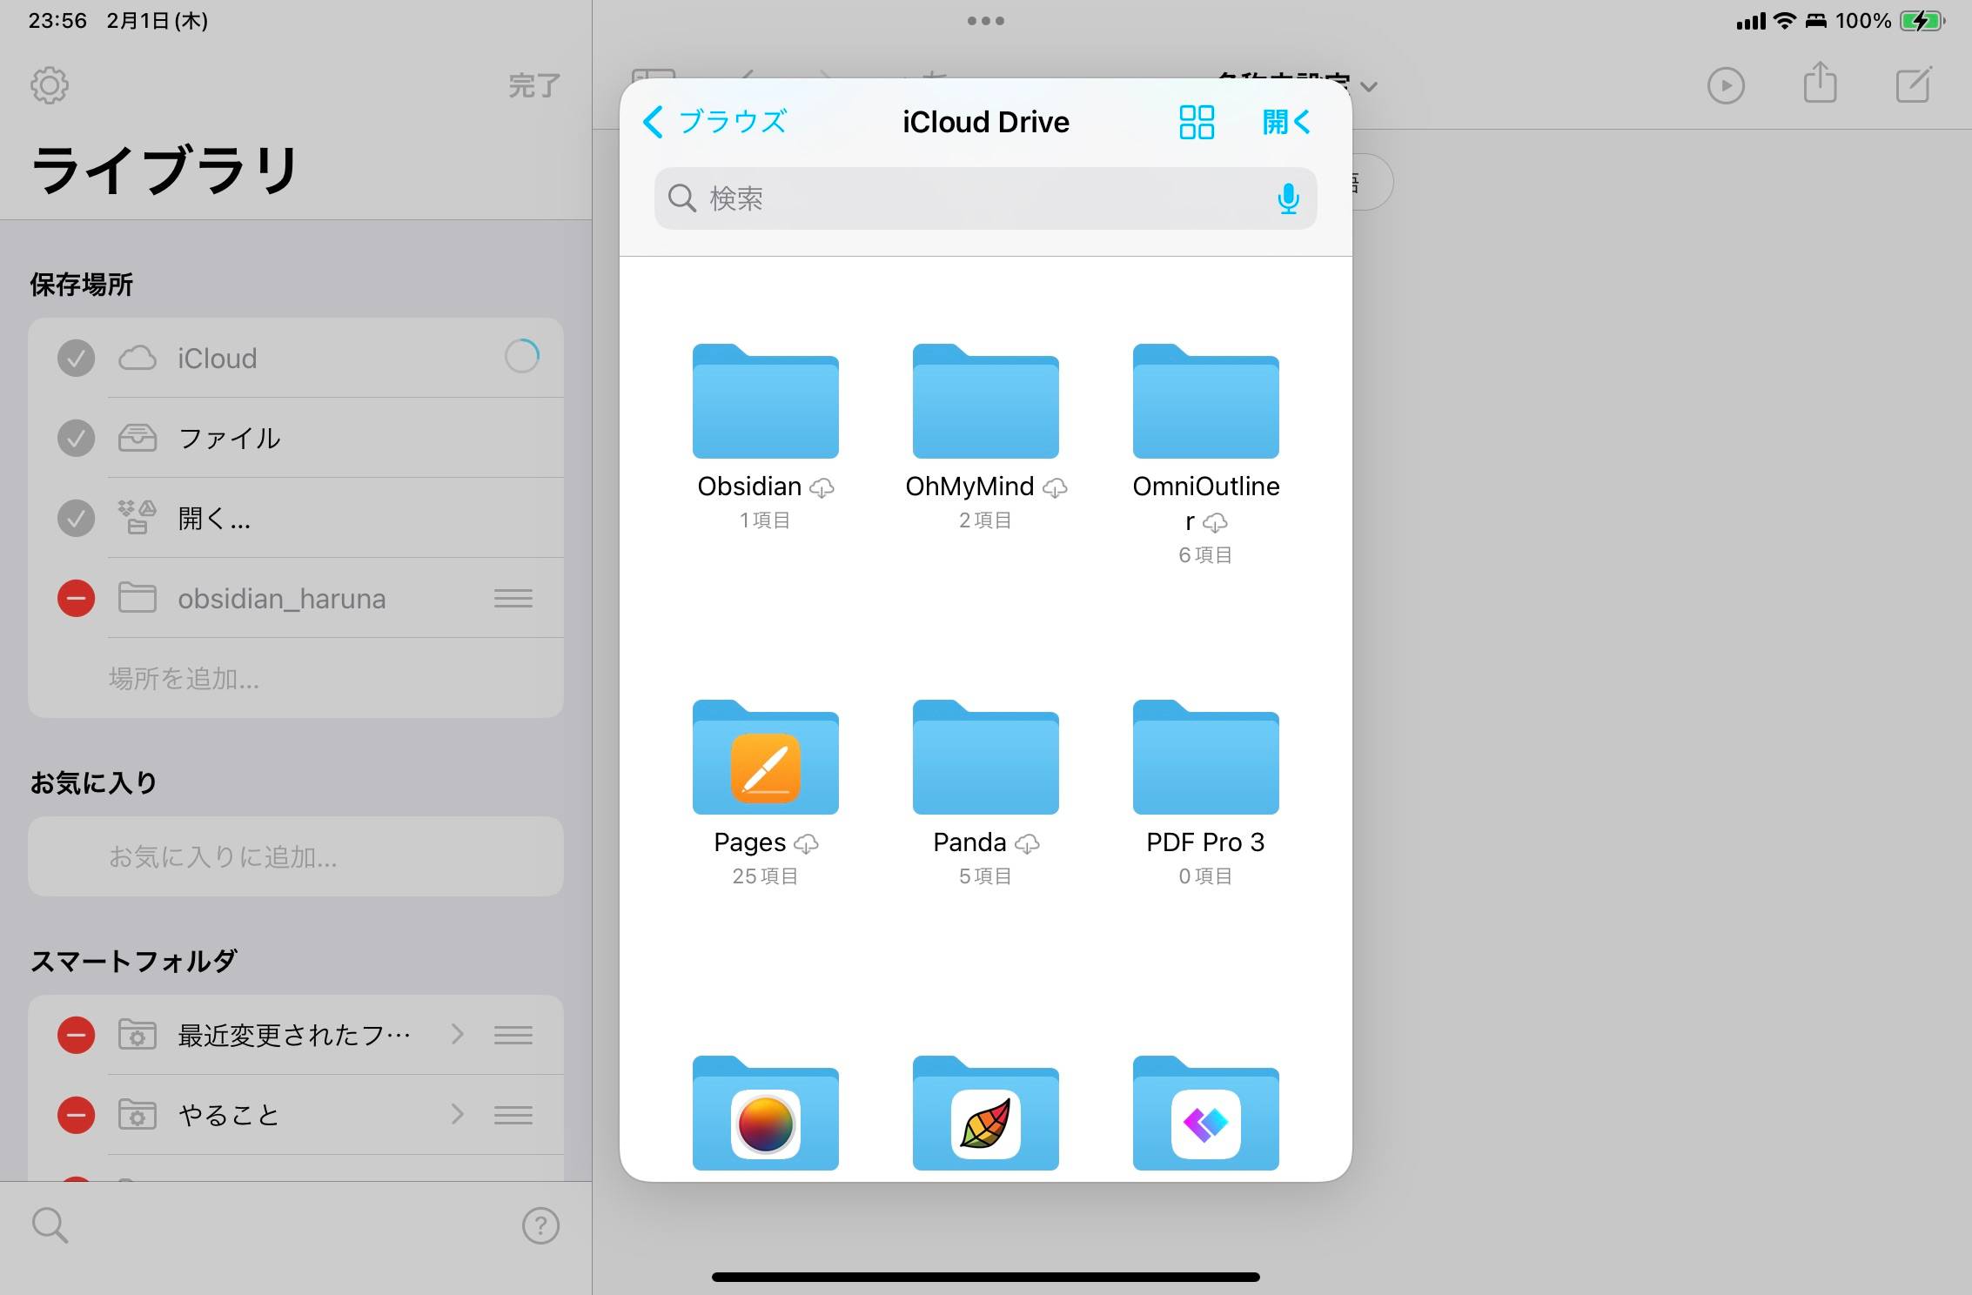Expand the 最近変更されたフ… smart folder chevron
1972x1295 pixels.
pos(458,1034)
